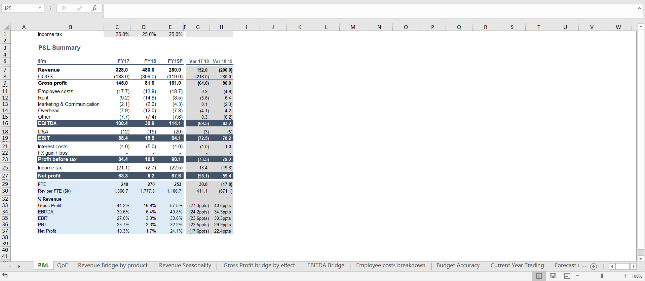Viewport: 645px width, 281px height.
Task: Select column W header
Action: (618, 27)
